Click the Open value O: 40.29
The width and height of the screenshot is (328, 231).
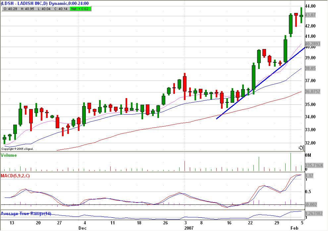coord(10,9)
